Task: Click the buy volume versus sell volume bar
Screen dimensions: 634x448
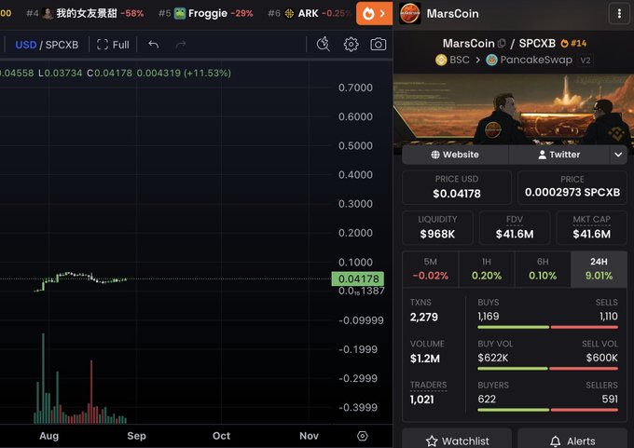Action: [547, 369]
